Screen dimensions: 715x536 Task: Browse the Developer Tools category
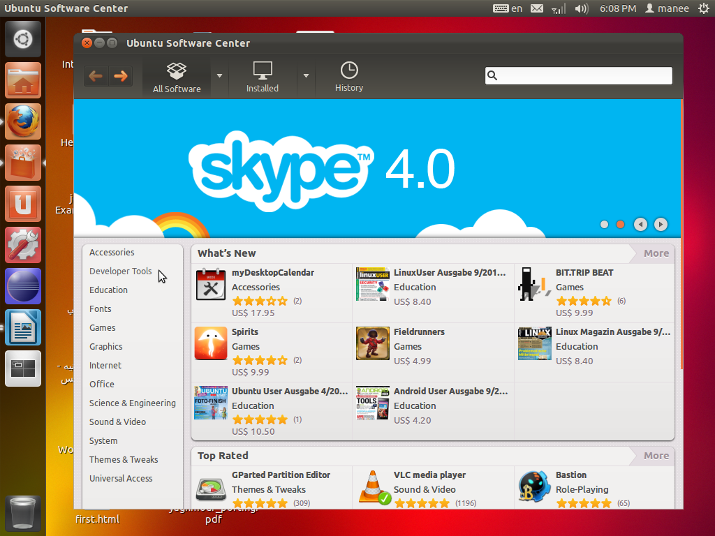(x=120, y=271)
